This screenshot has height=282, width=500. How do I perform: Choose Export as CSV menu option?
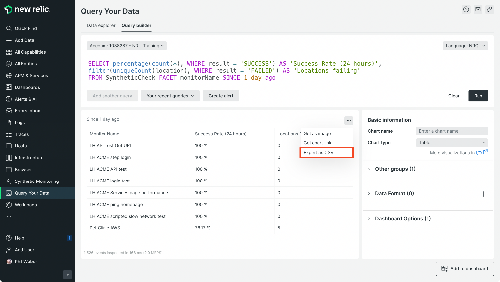[x=326, y=152]
